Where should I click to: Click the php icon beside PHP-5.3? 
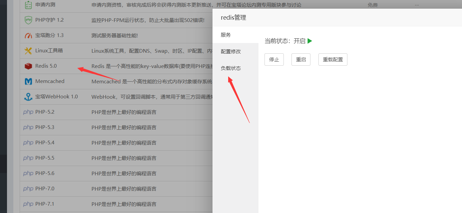(x=28, y=127)
